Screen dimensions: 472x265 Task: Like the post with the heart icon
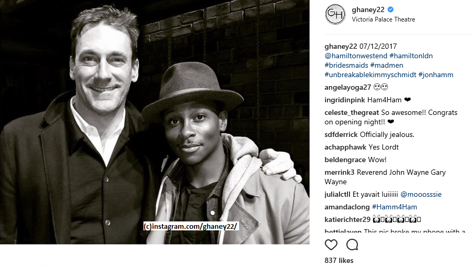(x=331, y=245)
